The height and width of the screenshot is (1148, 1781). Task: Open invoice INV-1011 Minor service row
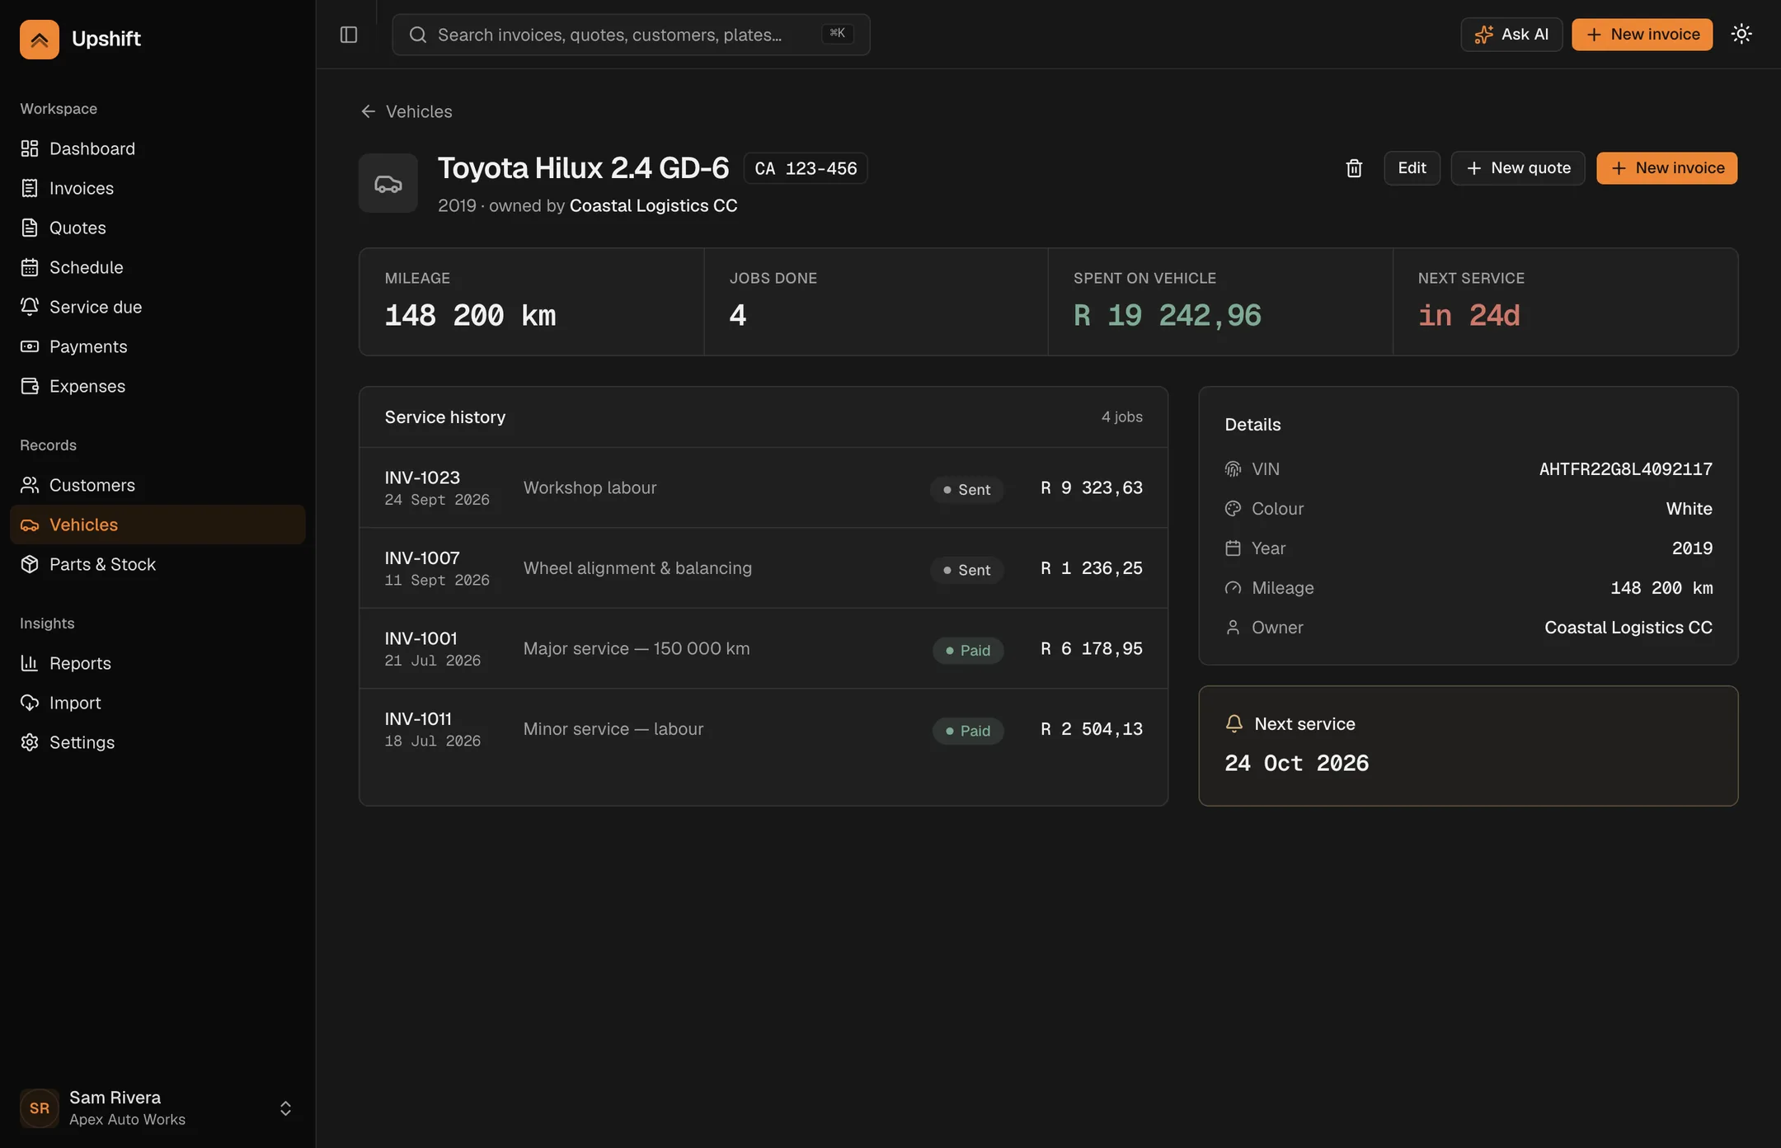764,729
